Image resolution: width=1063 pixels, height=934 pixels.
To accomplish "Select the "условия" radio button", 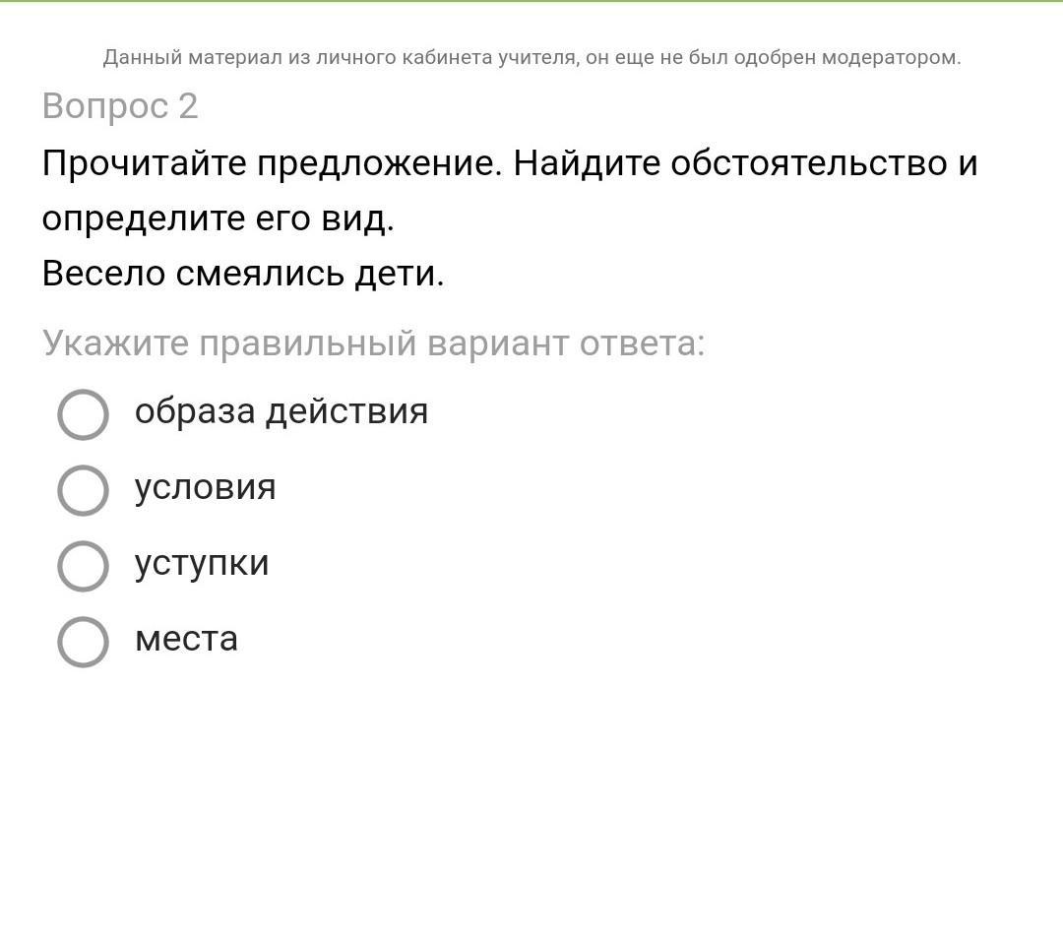I will click(x=83, y=490).
